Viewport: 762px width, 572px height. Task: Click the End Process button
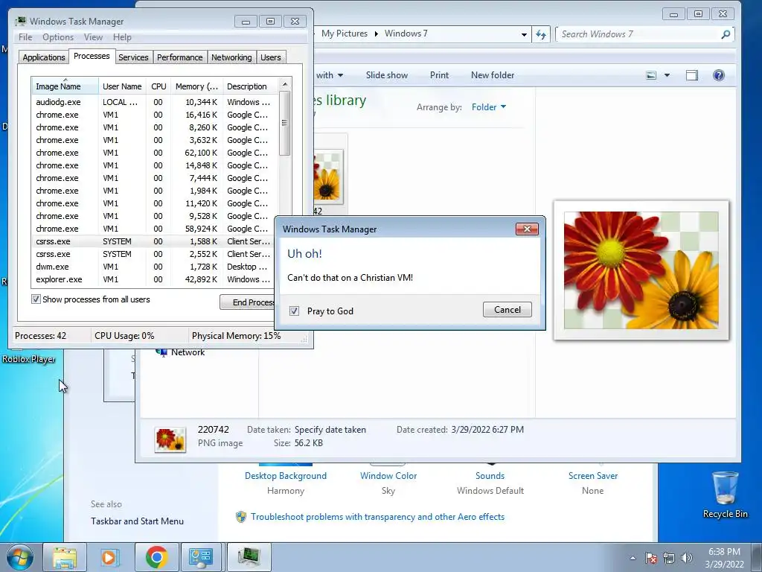[247, 302]
